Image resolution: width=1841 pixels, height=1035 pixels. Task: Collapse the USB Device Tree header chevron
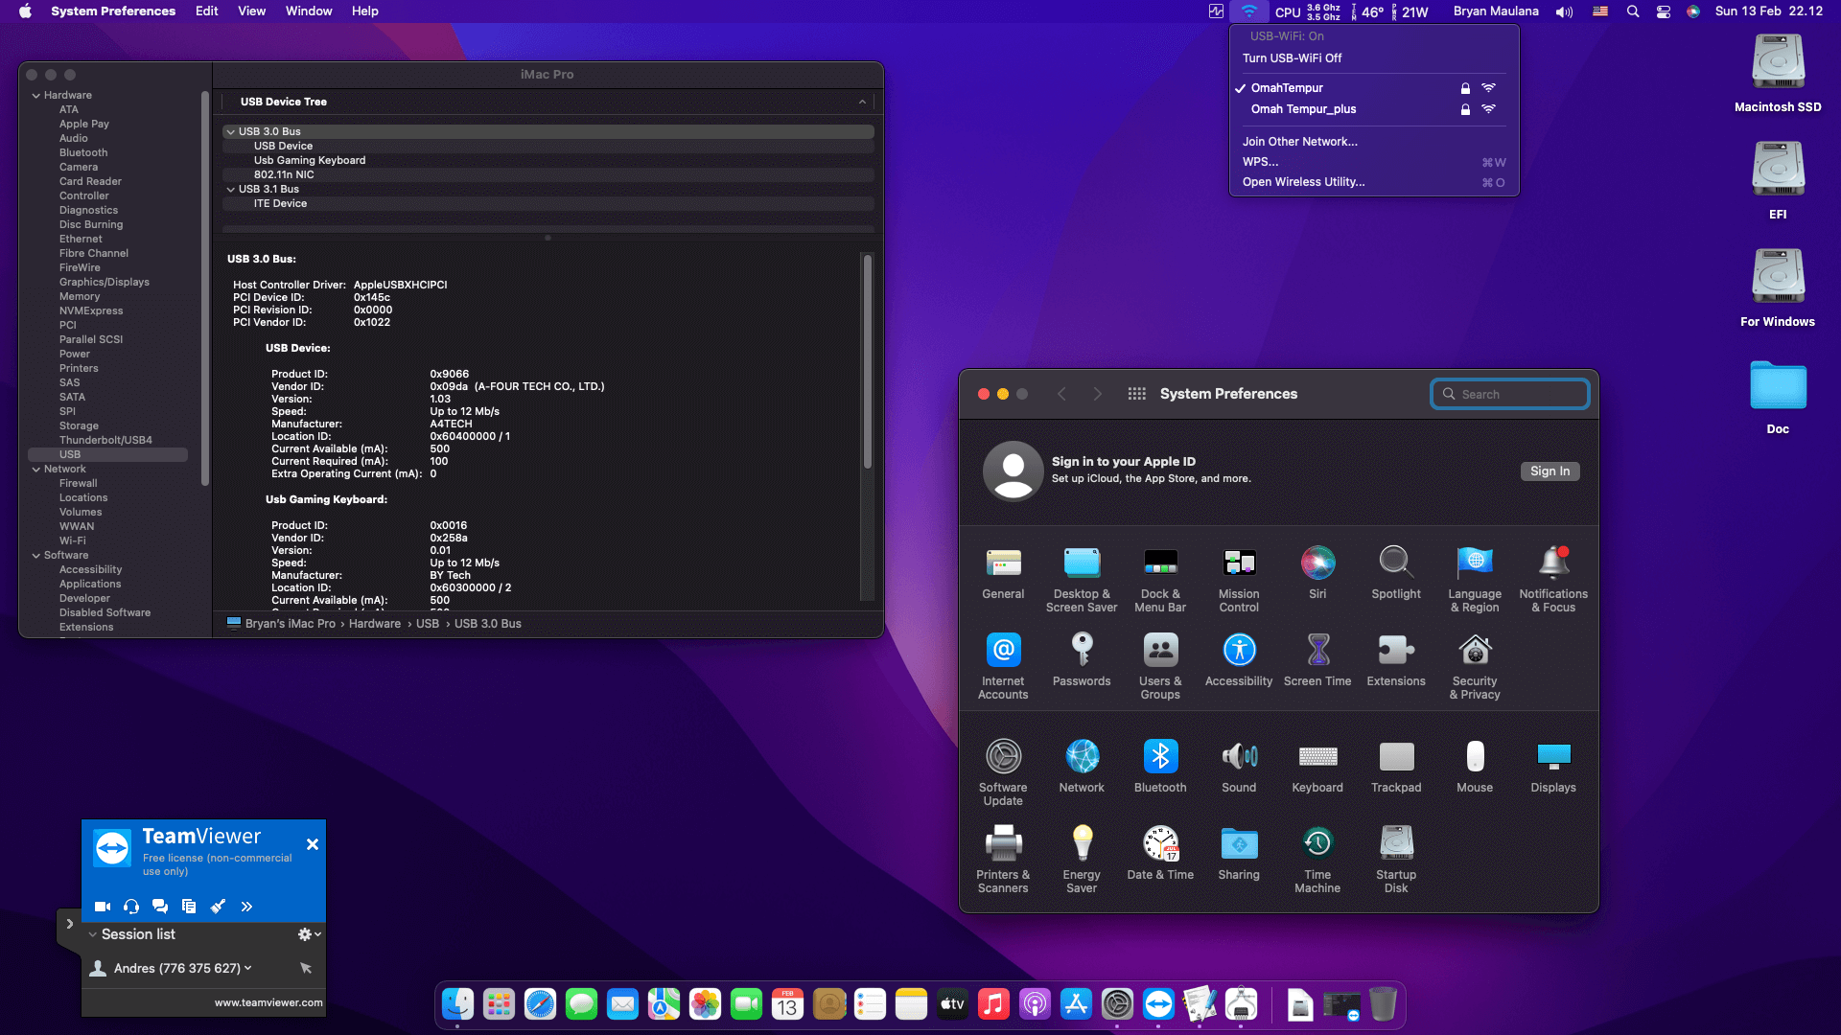(x=862, y=103)
